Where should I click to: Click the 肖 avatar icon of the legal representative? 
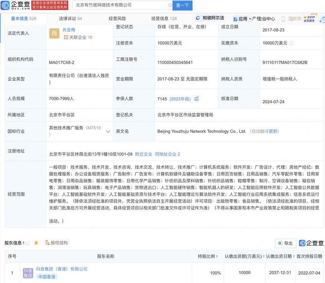point(54,33)
